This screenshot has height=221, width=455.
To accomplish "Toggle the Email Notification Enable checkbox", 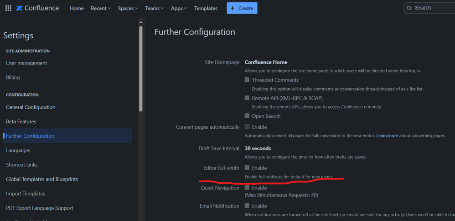I will (x=247, y=206).
